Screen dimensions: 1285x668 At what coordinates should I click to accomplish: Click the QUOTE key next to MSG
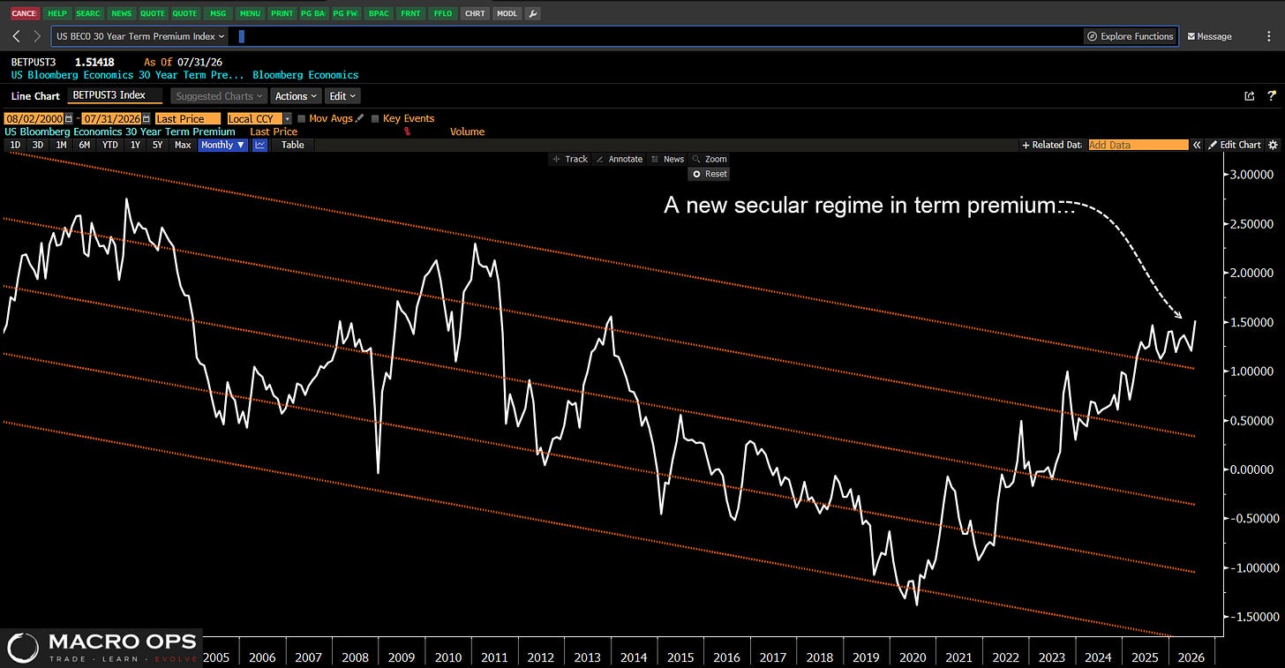184,13
